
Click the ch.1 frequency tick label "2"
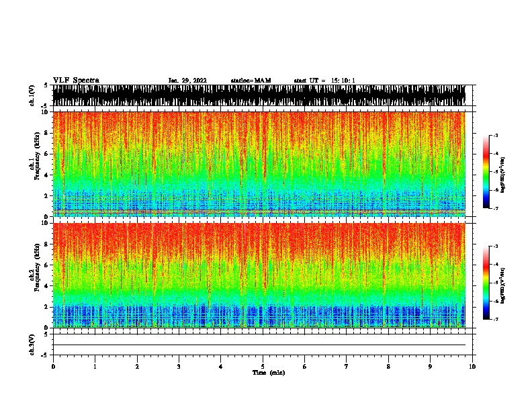click(x=46, y=195)
